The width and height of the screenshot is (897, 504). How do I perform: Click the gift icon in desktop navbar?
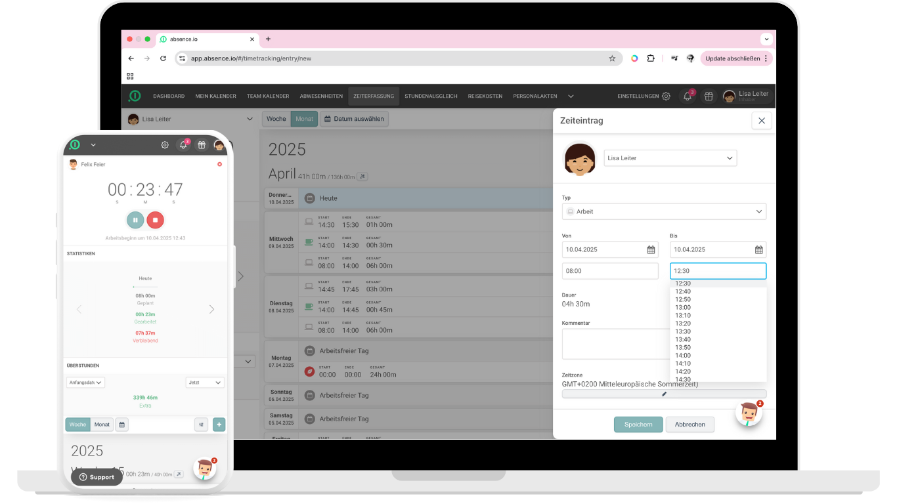point(709,96)
